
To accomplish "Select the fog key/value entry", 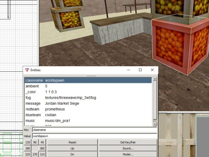I will click(88, 98).
